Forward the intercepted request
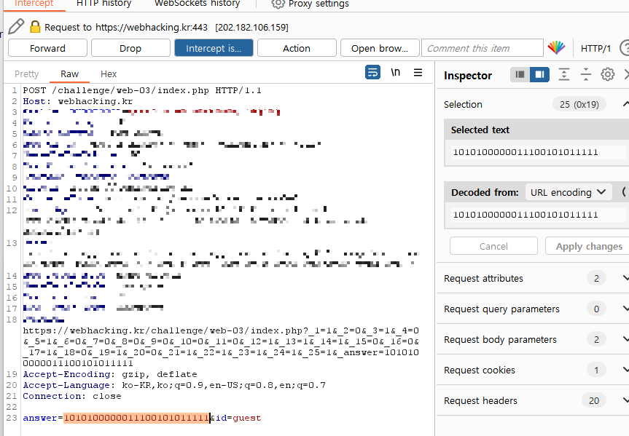This screenshot has width=629, height=436. (47, 48)
